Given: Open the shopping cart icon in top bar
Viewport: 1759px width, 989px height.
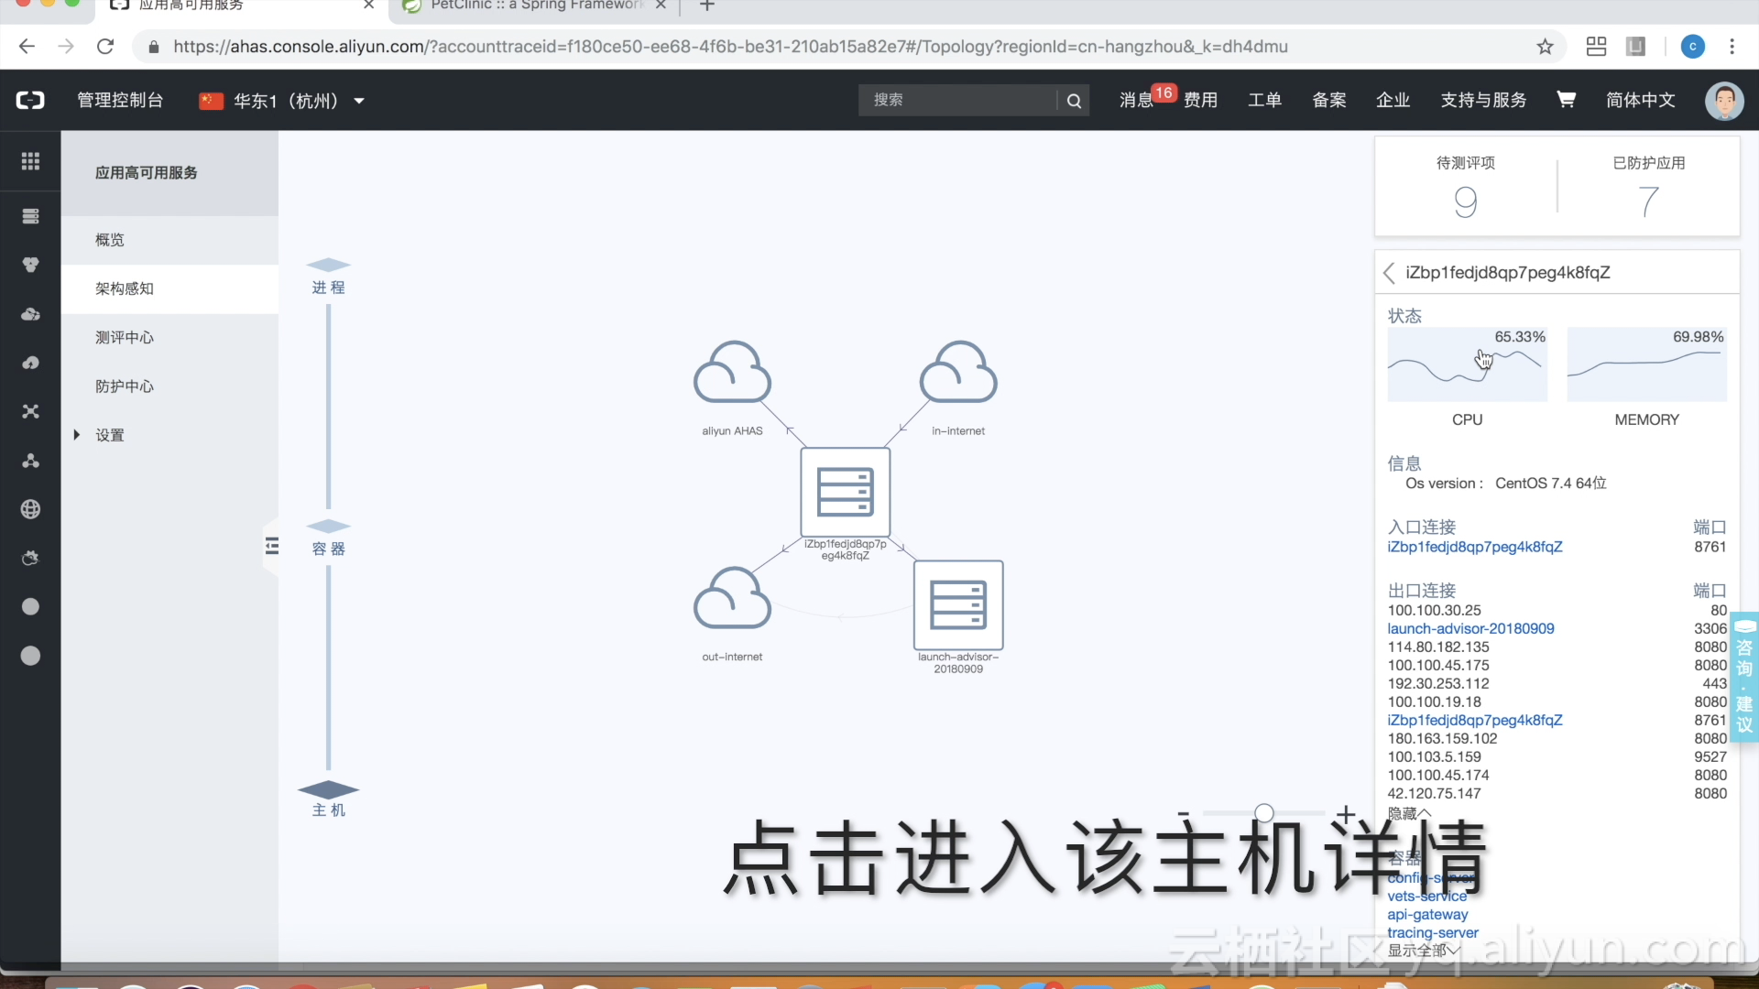Looking at the screenshot, I should (1566, 100).
